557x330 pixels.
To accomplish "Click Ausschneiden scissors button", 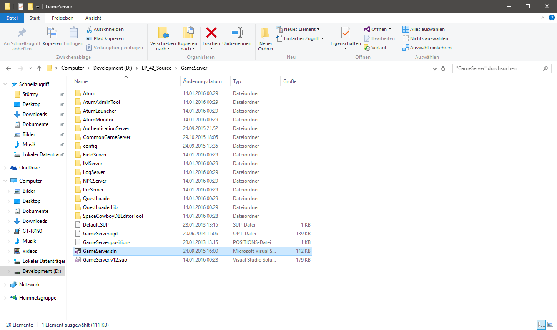I will point(105,29).
